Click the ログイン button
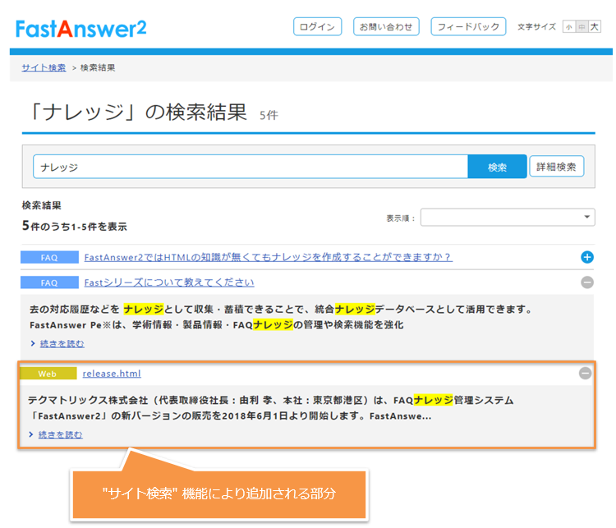The width and height of the screenshot is (616, 528). tap(317, 27)
